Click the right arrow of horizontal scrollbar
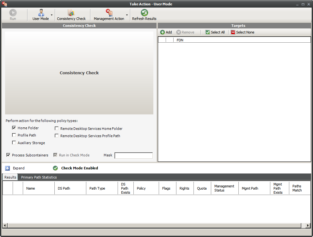Image resolution: width=313 pixels, height=237 pixels. 308,225
